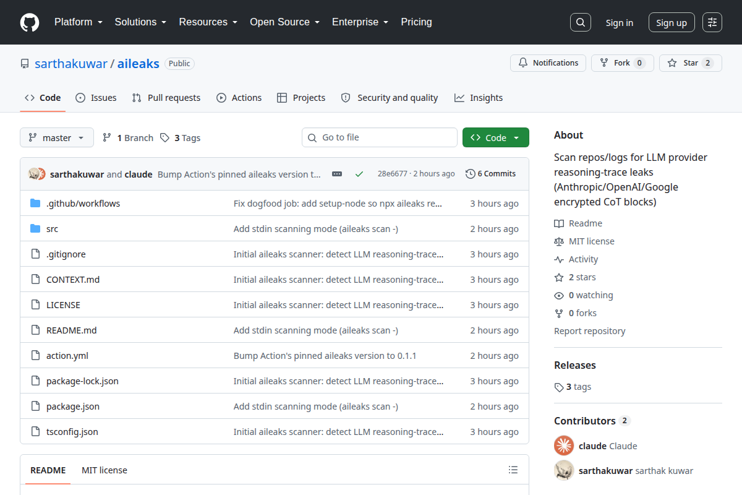The width and height of the screenshot is (742, 495).
Task: Switch to the Pull requests tab
Action: point(166,98)
